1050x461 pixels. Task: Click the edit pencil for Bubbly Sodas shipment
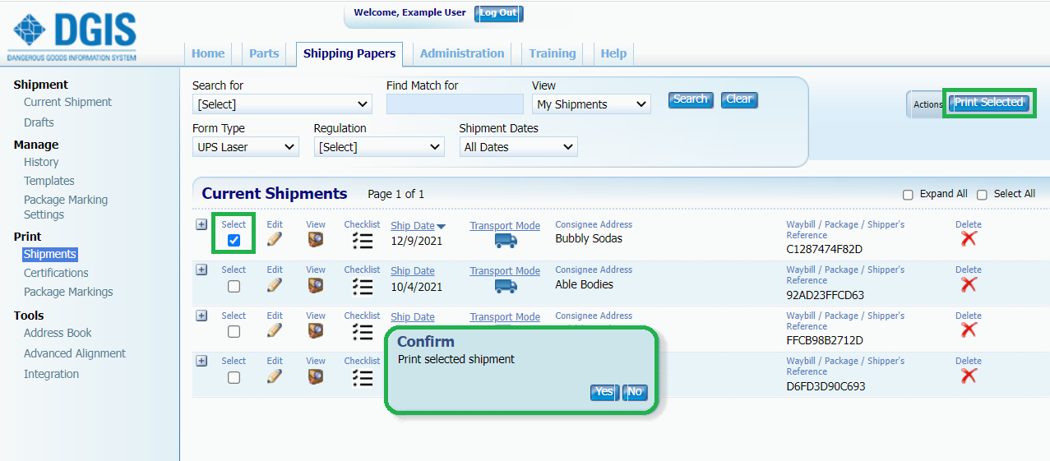click(275, 239)
